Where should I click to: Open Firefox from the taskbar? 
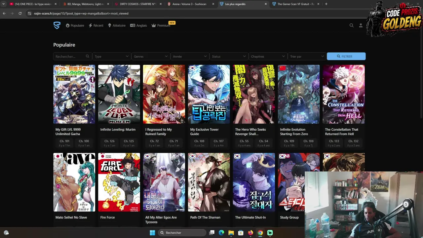(250, 233)
